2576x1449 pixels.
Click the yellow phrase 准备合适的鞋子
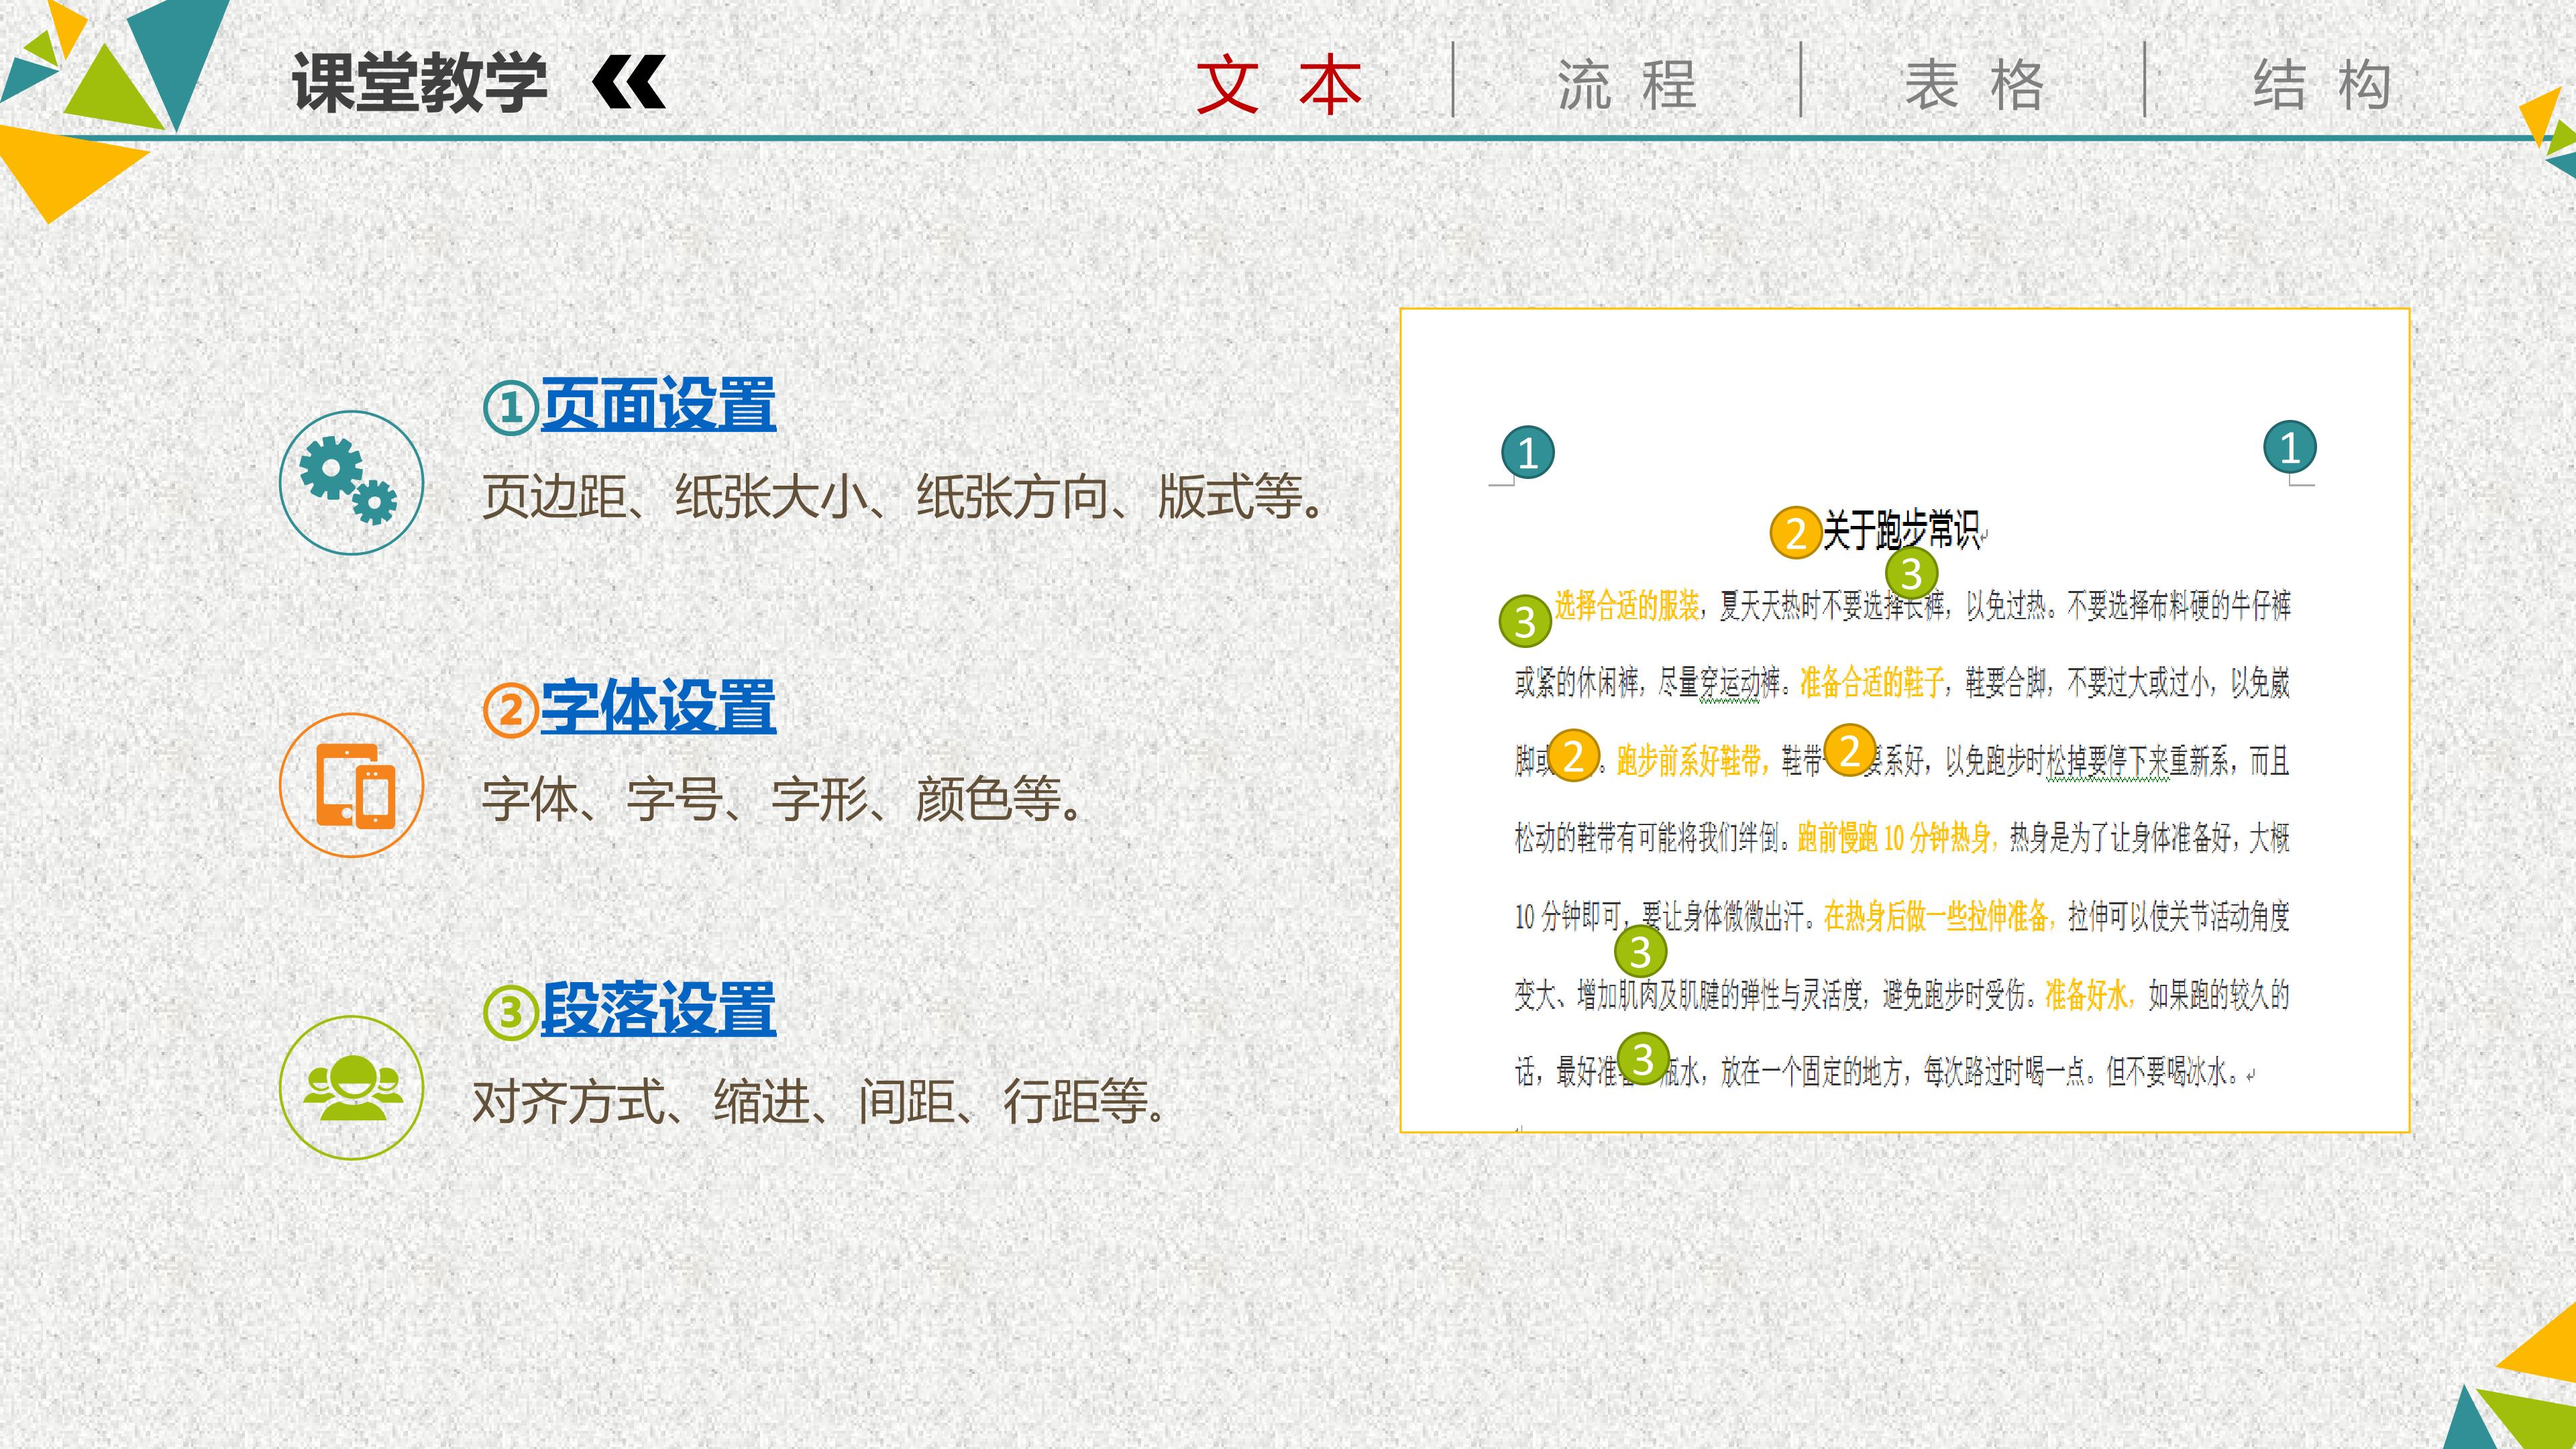1872,683
